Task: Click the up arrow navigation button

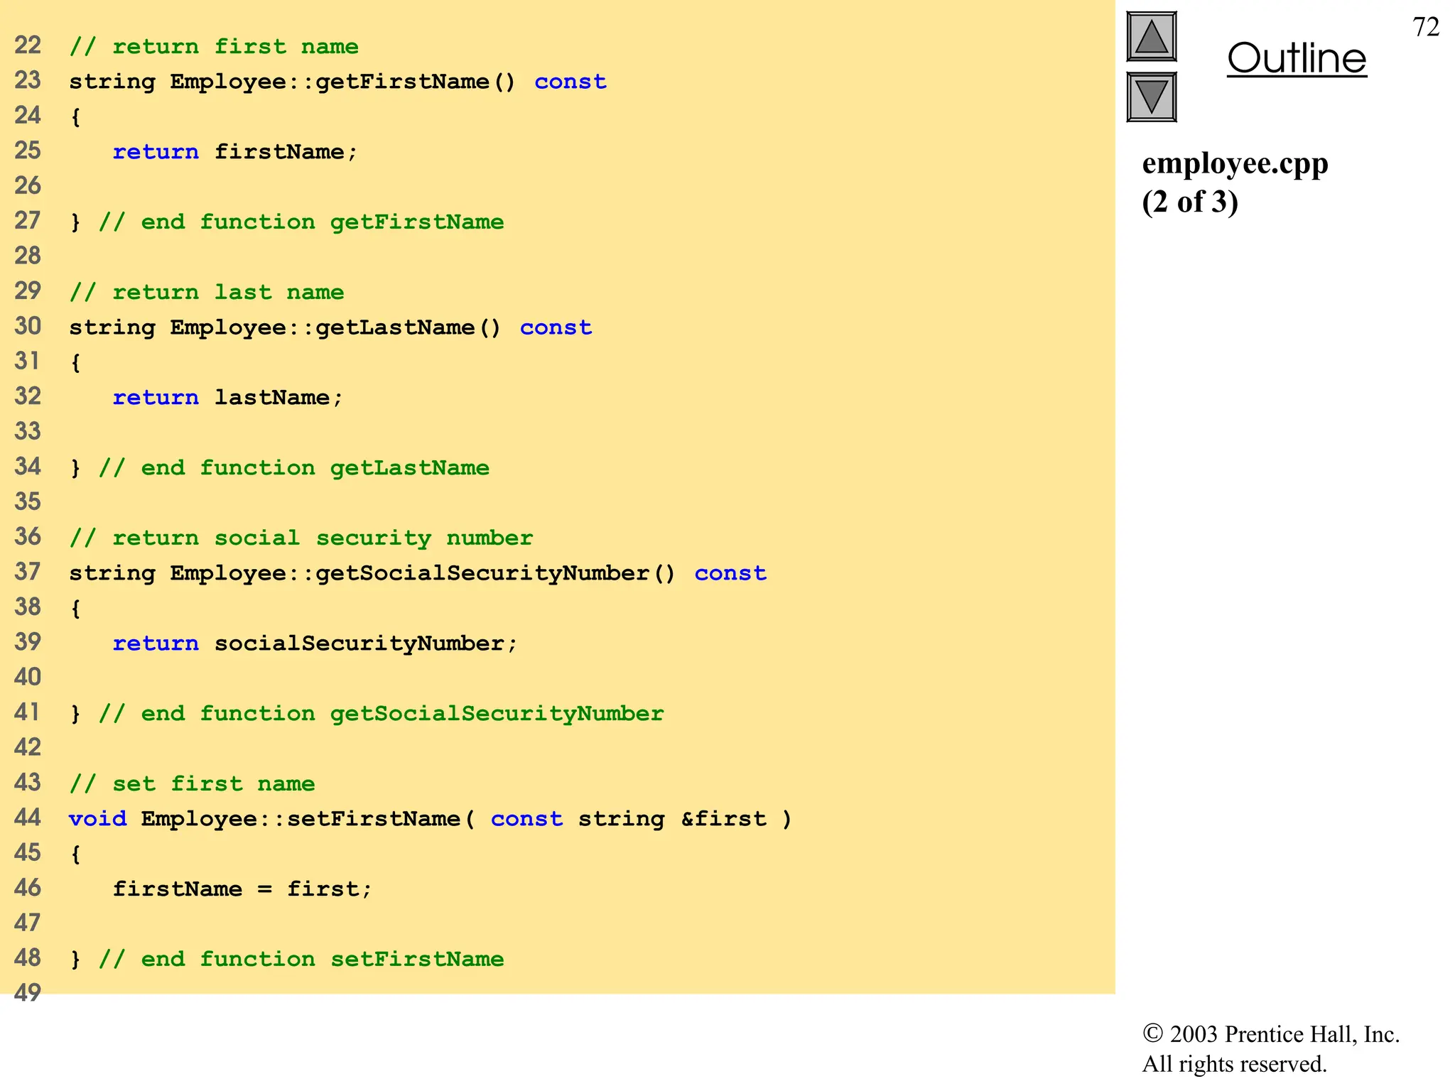Action: tap(1151, 37)
